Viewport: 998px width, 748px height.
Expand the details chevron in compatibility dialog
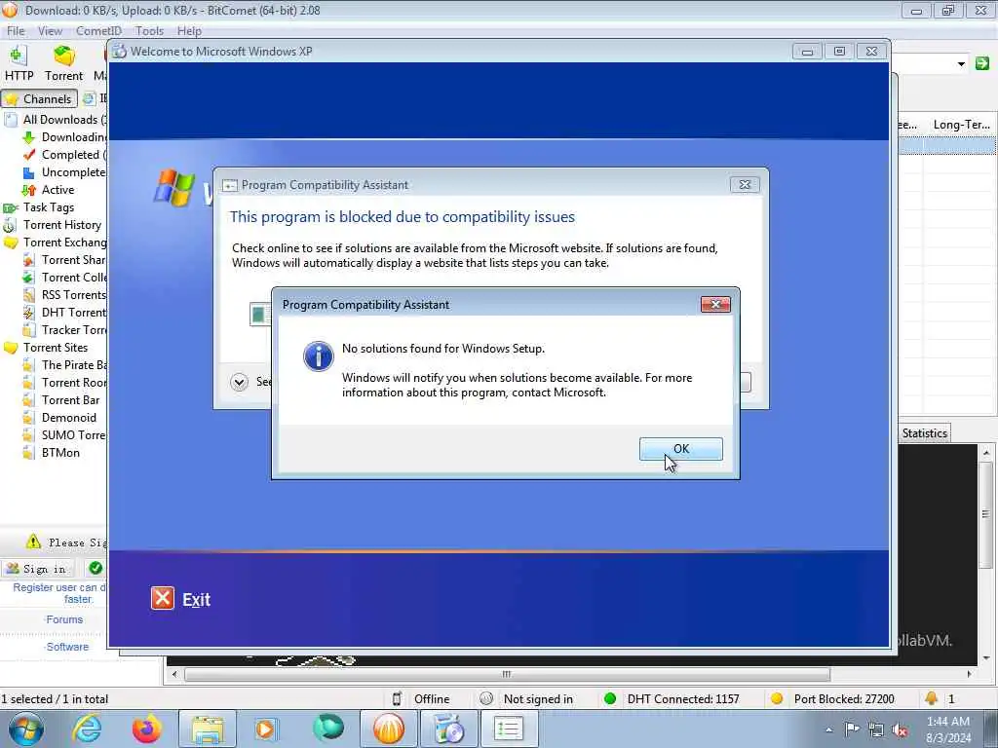coord(240,382)
